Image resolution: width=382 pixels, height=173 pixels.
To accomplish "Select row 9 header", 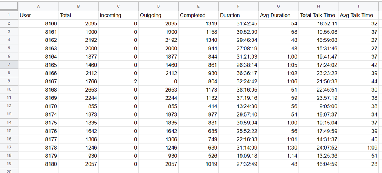I will 9,81.
